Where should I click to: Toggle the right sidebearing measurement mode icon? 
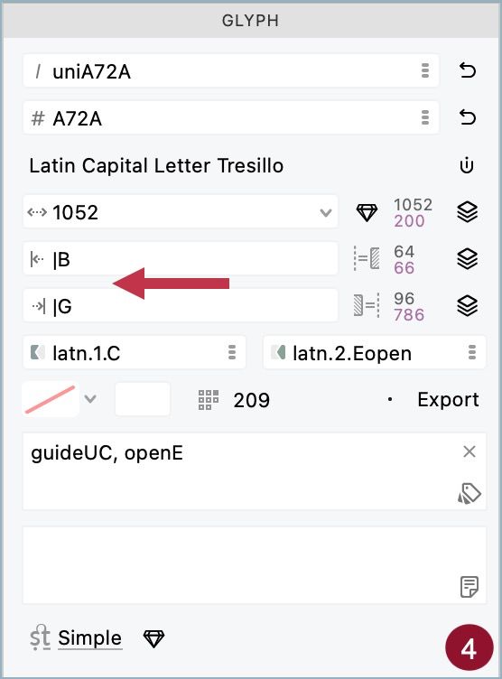point(367,306)
